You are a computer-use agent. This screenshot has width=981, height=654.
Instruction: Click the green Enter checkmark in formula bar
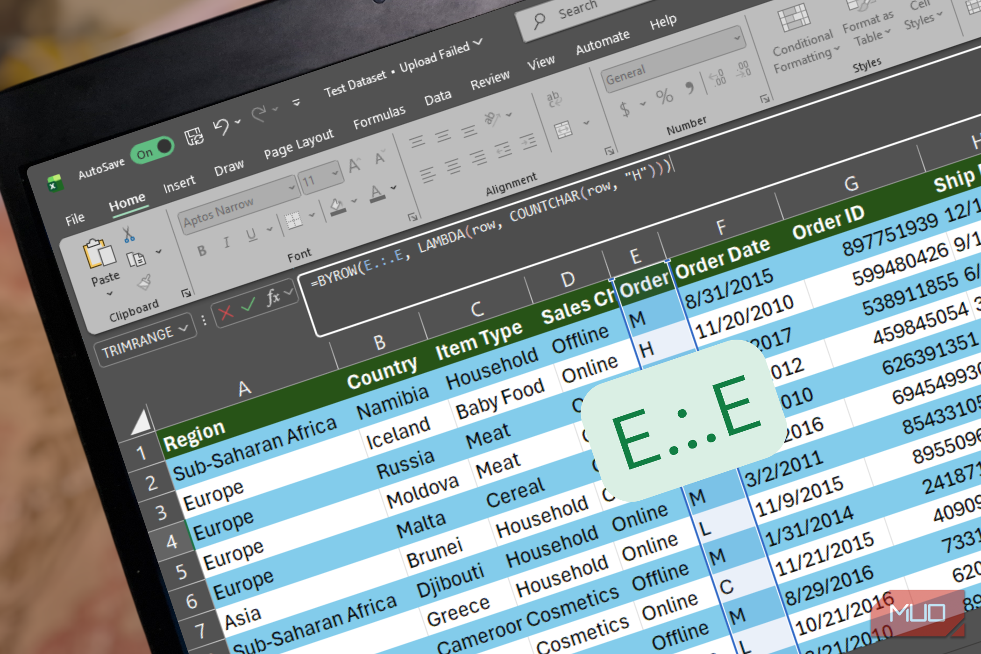(x=248, y=305)
